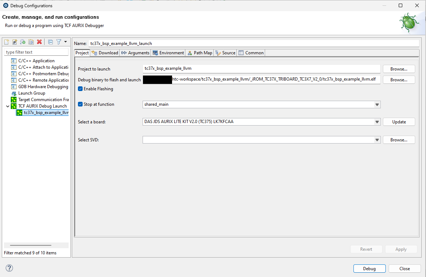
Task: Click the new launch configuration prototype icon
Action: tap(14, 42)
